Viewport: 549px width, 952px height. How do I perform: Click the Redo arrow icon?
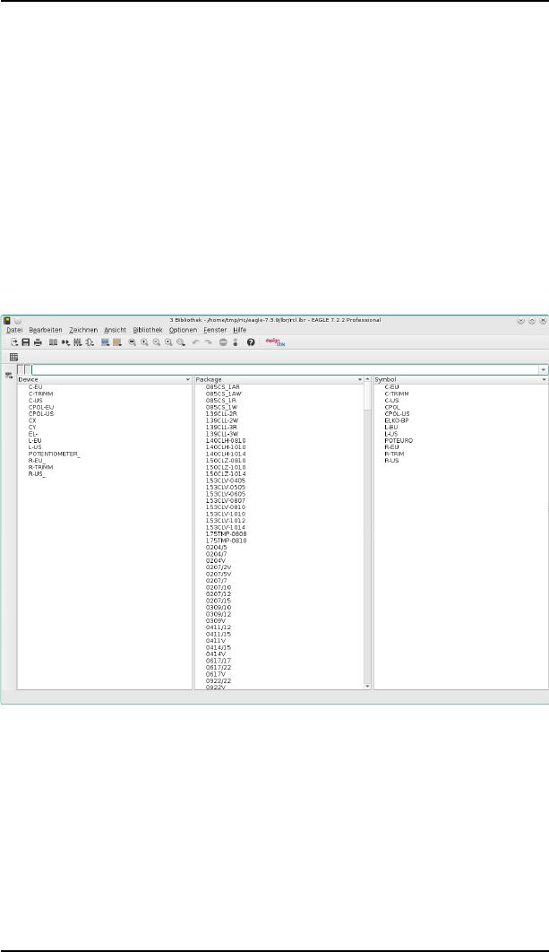208,342
